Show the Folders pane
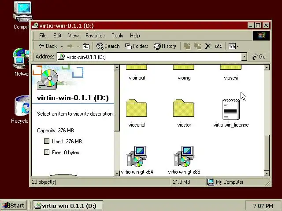This screenshot has height=211, width=282. pos(137,46)
